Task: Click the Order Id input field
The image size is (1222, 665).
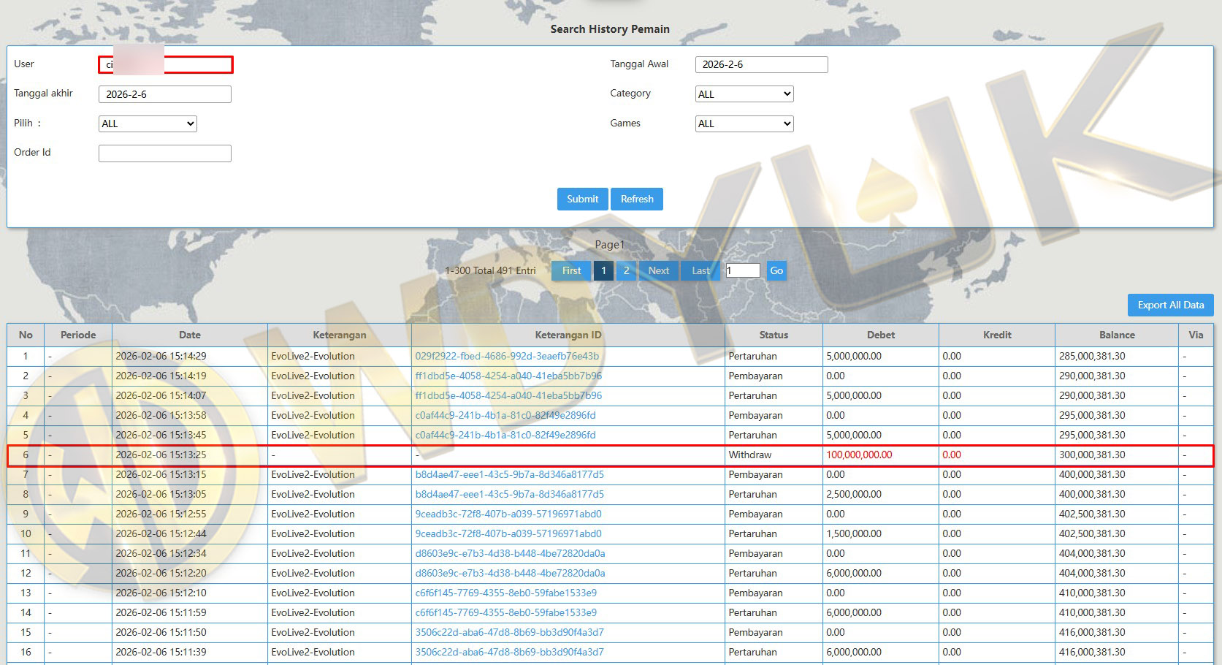Action: [165, 153]
